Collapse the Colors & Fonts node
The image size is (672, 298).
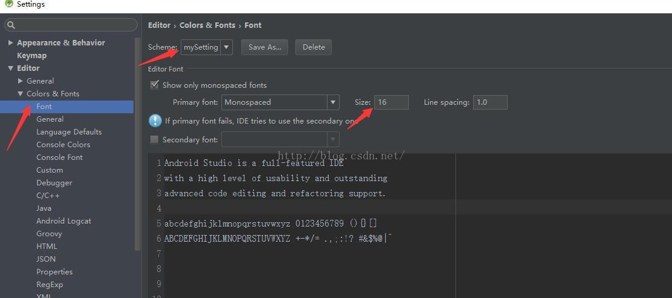point(21,94)
